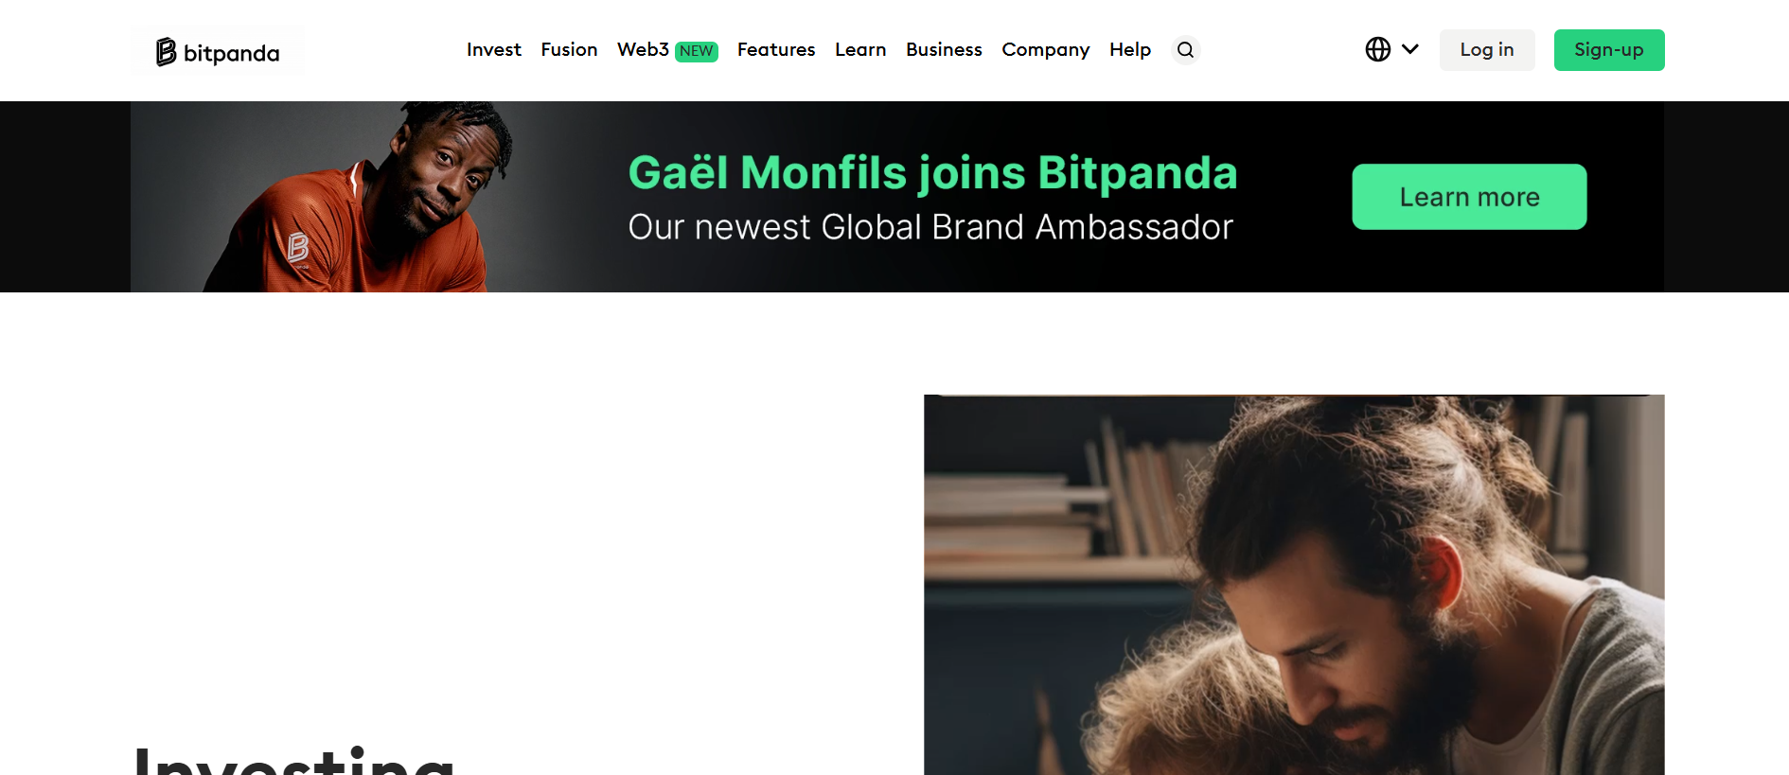Open the Company menu

[x=1046, y=49]
